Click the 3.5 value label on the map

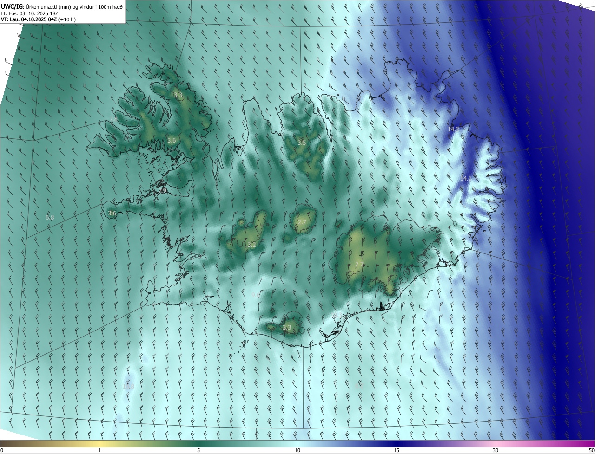click(x=302, y=143)
